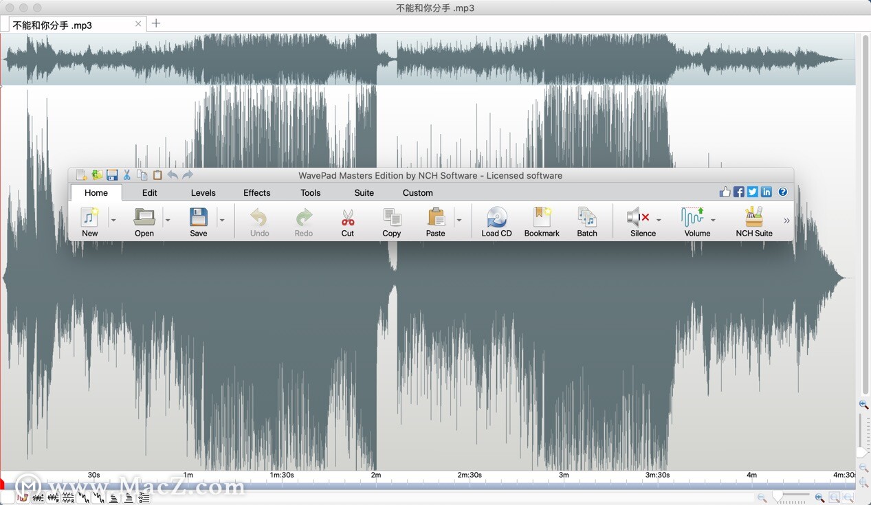871x505 pixels.
Task: Cut selection with the scissors button
Action: 348,222
